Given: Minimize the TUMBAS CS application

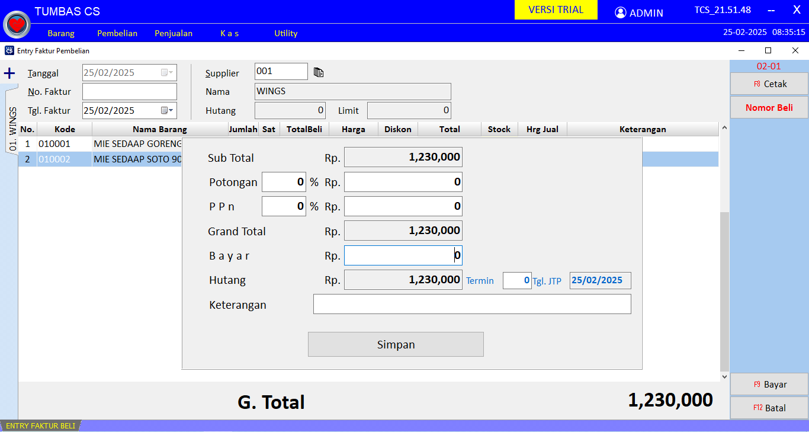Looking at the screenshot, I should coord(771,10).
